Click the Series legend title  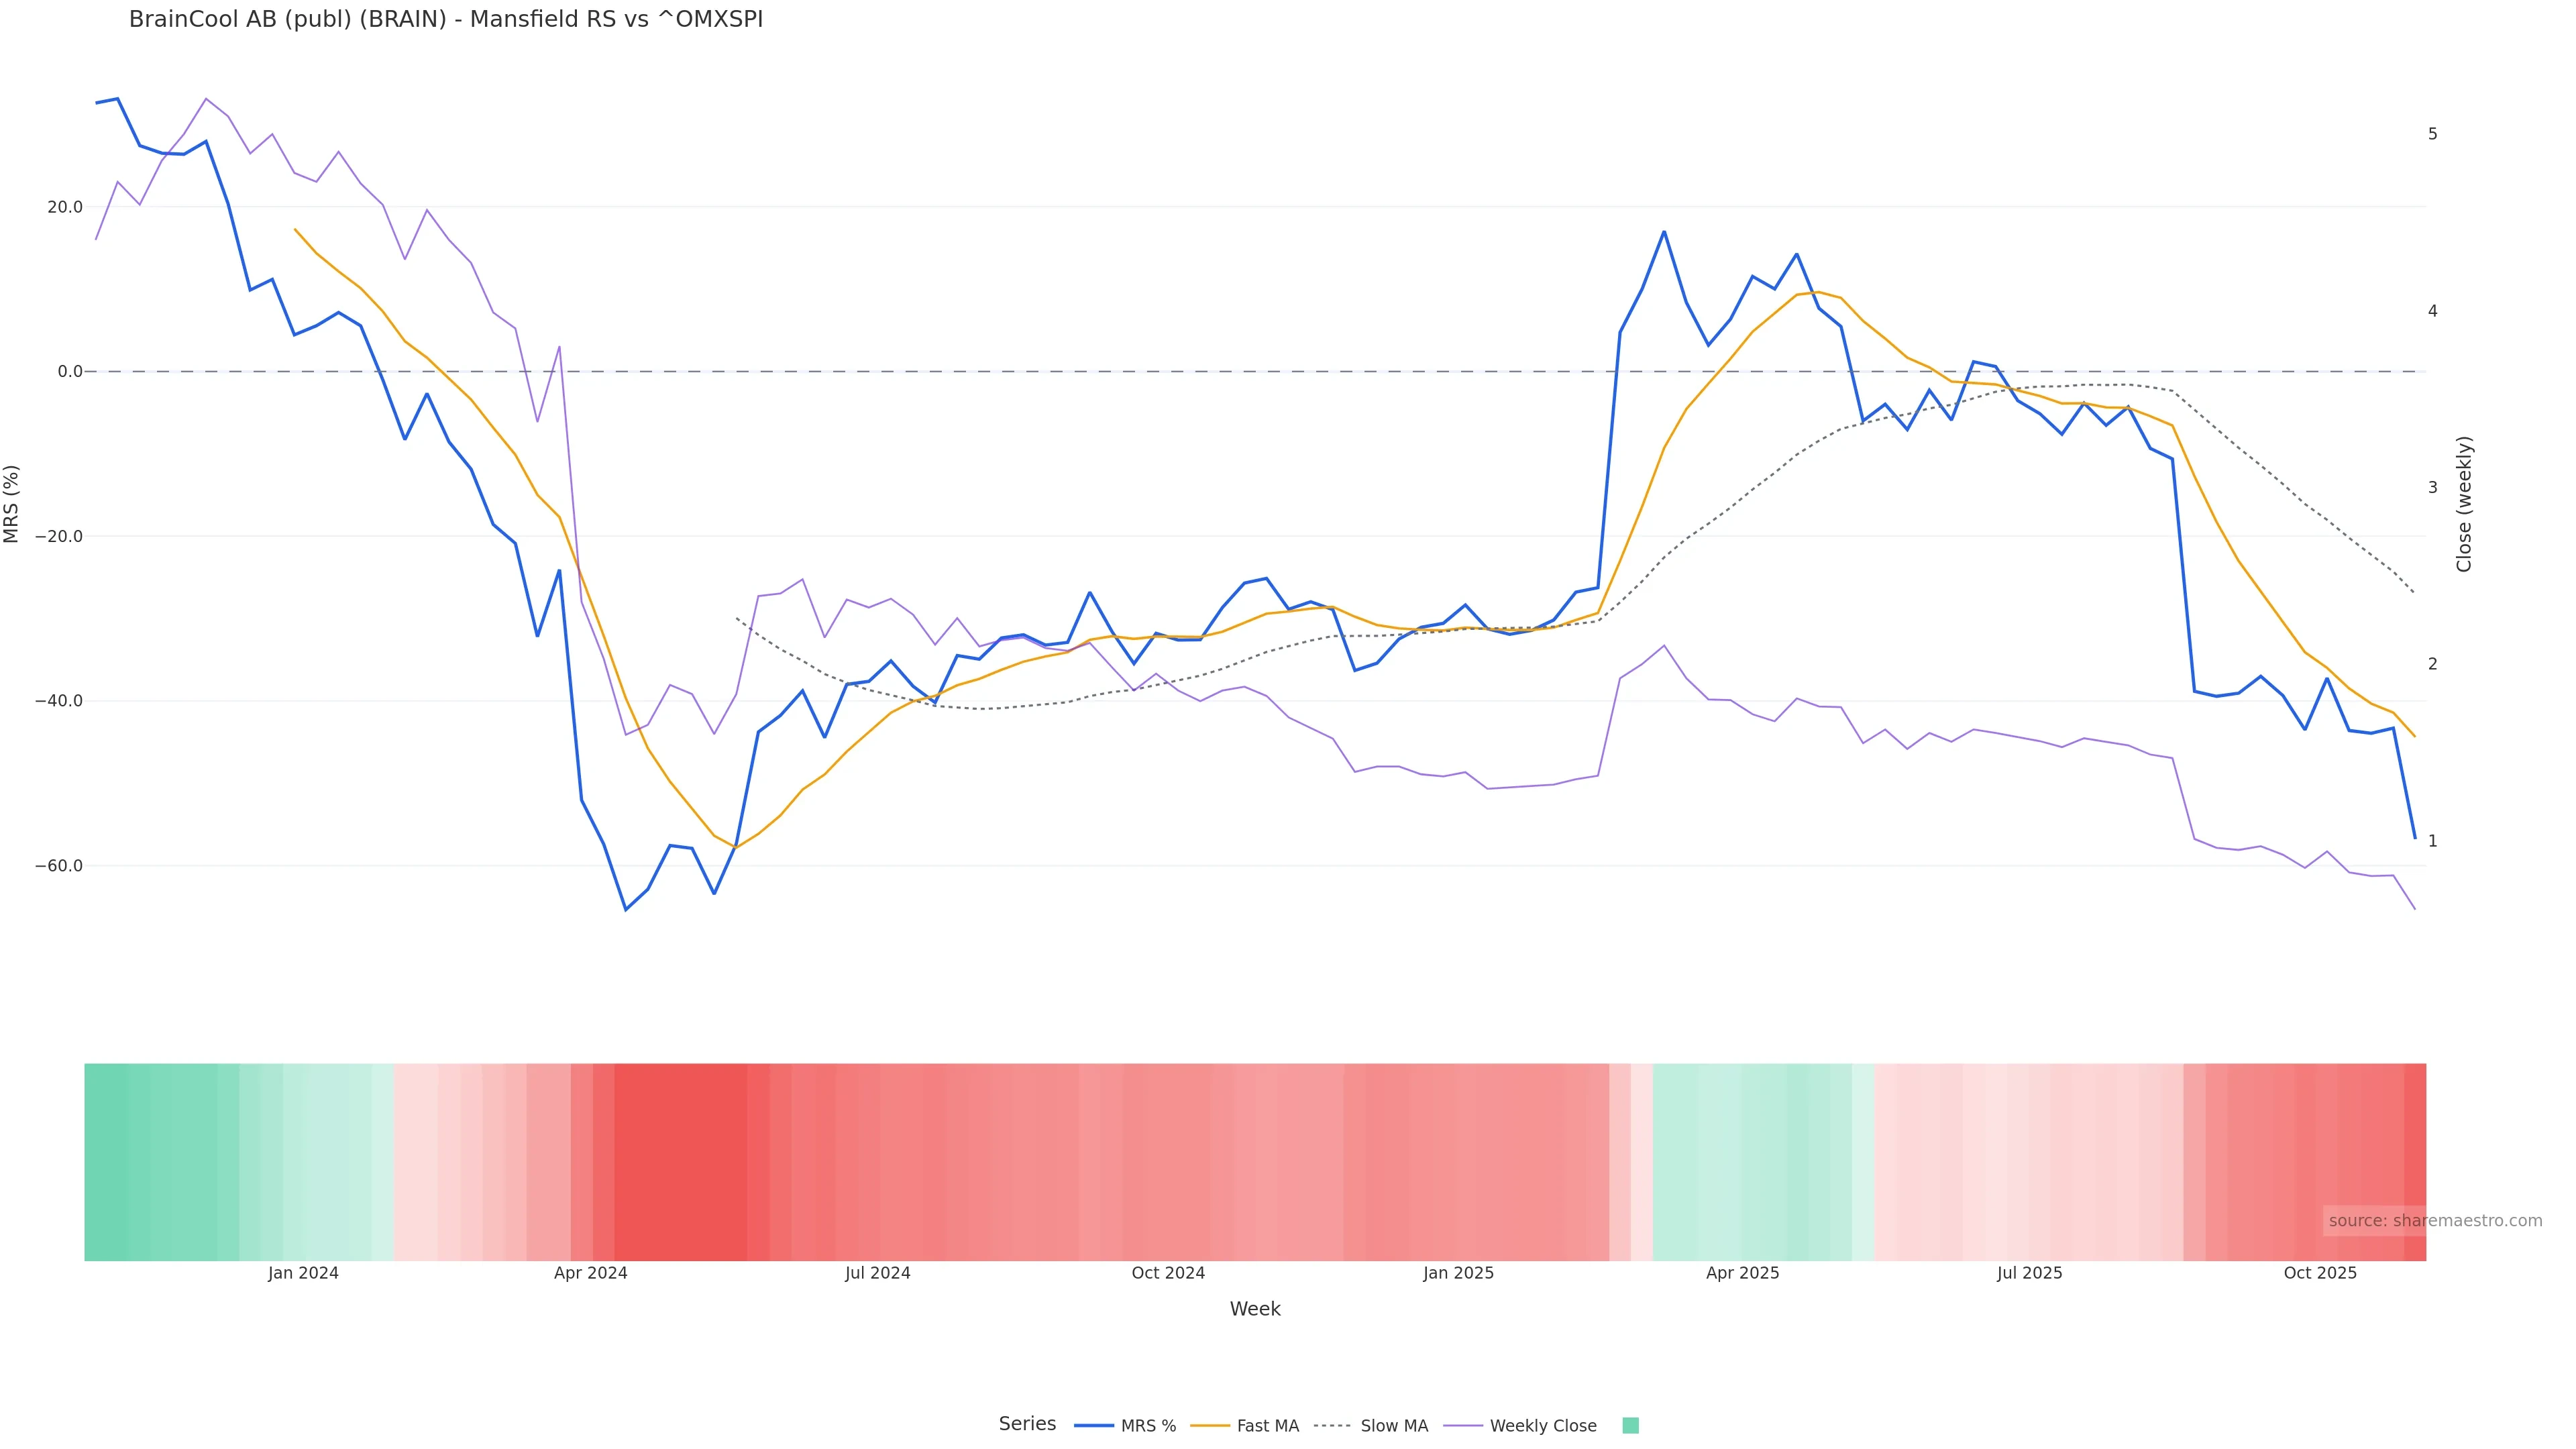tap(1027, 1424)
